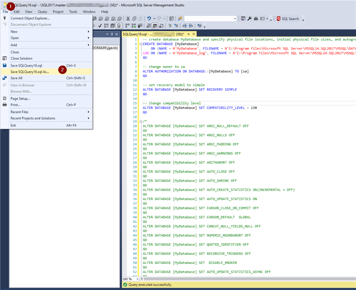This screenshot has height=290, width=356.
Task: Click the DMX query toolbar icon
Action: tap(107, 19)
